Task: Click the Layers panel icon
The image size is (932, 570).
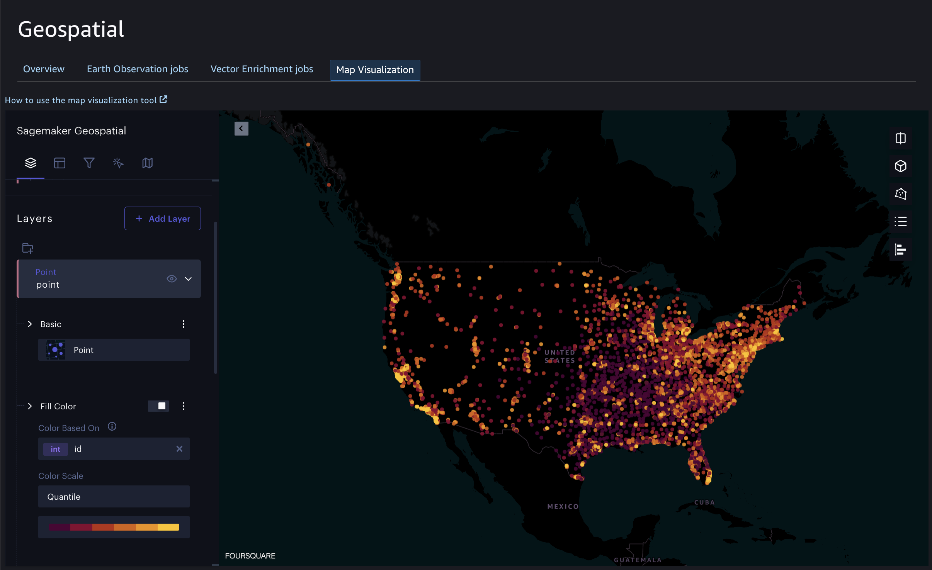Action: point(31,162)
